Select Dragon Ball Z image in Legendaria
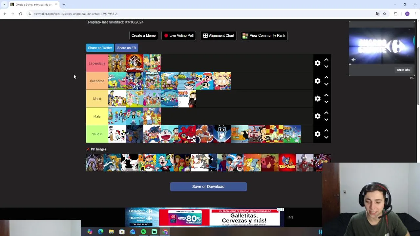 (x=117, y=63)
